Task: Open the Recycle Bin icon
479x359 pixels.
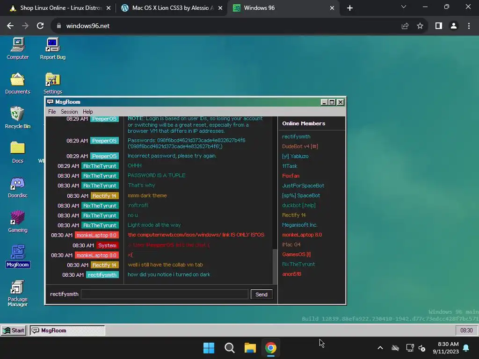Action: pos(17,118)
